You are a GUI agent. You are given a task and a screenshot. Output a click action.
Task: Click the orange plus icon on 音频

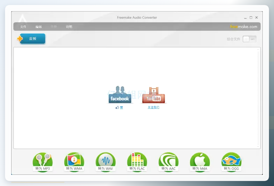20,39
